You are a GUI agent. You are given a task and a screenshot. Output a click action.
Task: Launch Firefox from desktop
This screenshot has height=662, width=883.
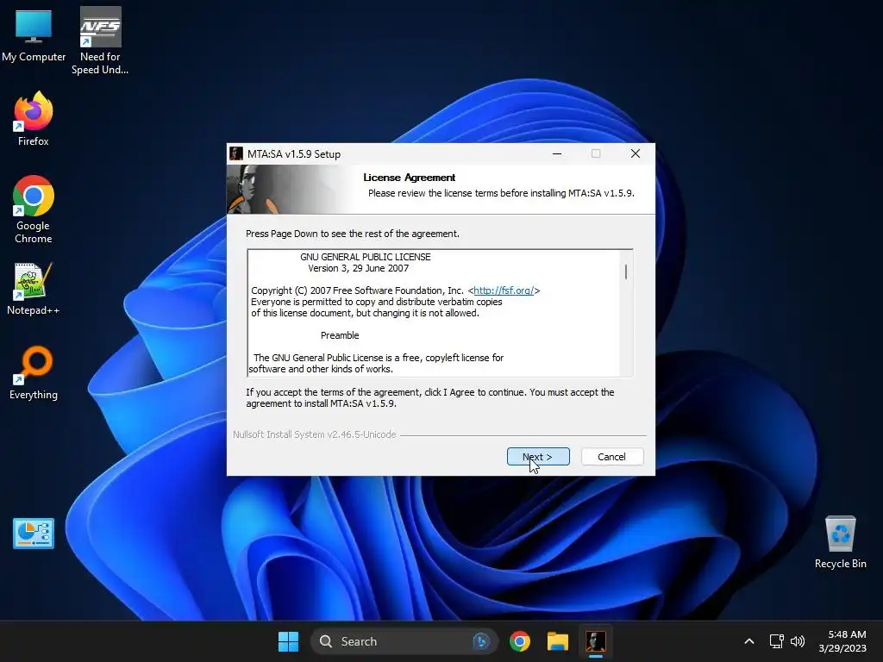click(34, 119)
